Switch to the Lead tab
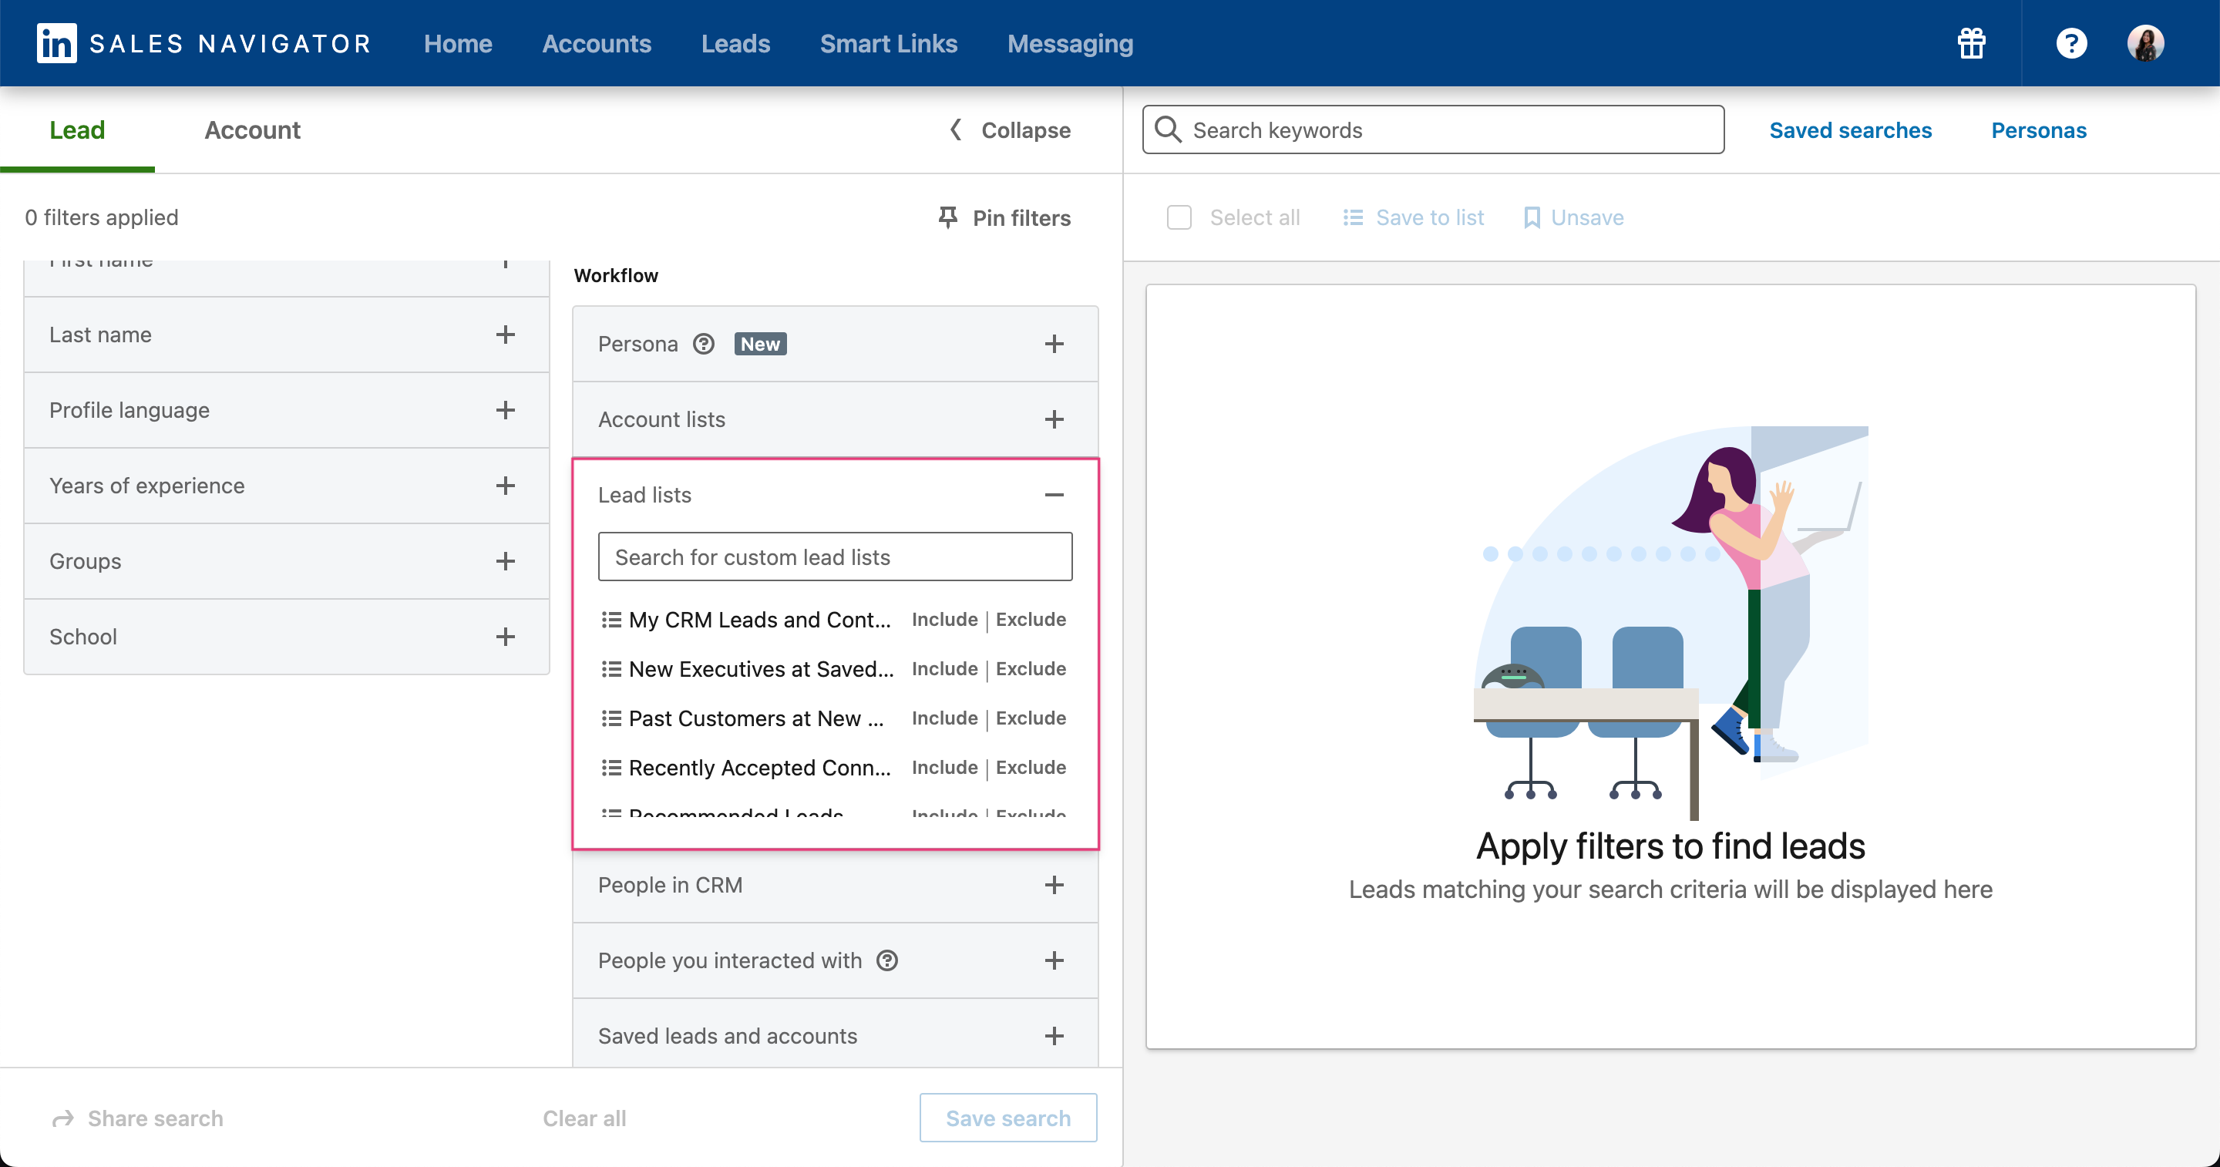Screen dimensions: 2220x1167 click(x=77, y=129)
